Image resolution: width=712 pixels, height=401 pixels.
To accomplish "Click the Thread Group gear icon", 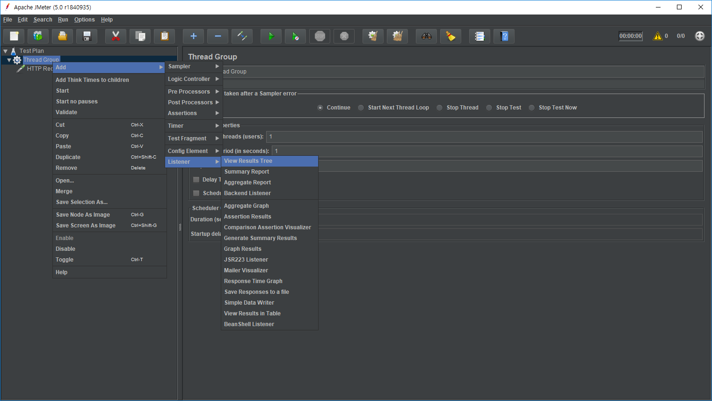I will 17,60.
